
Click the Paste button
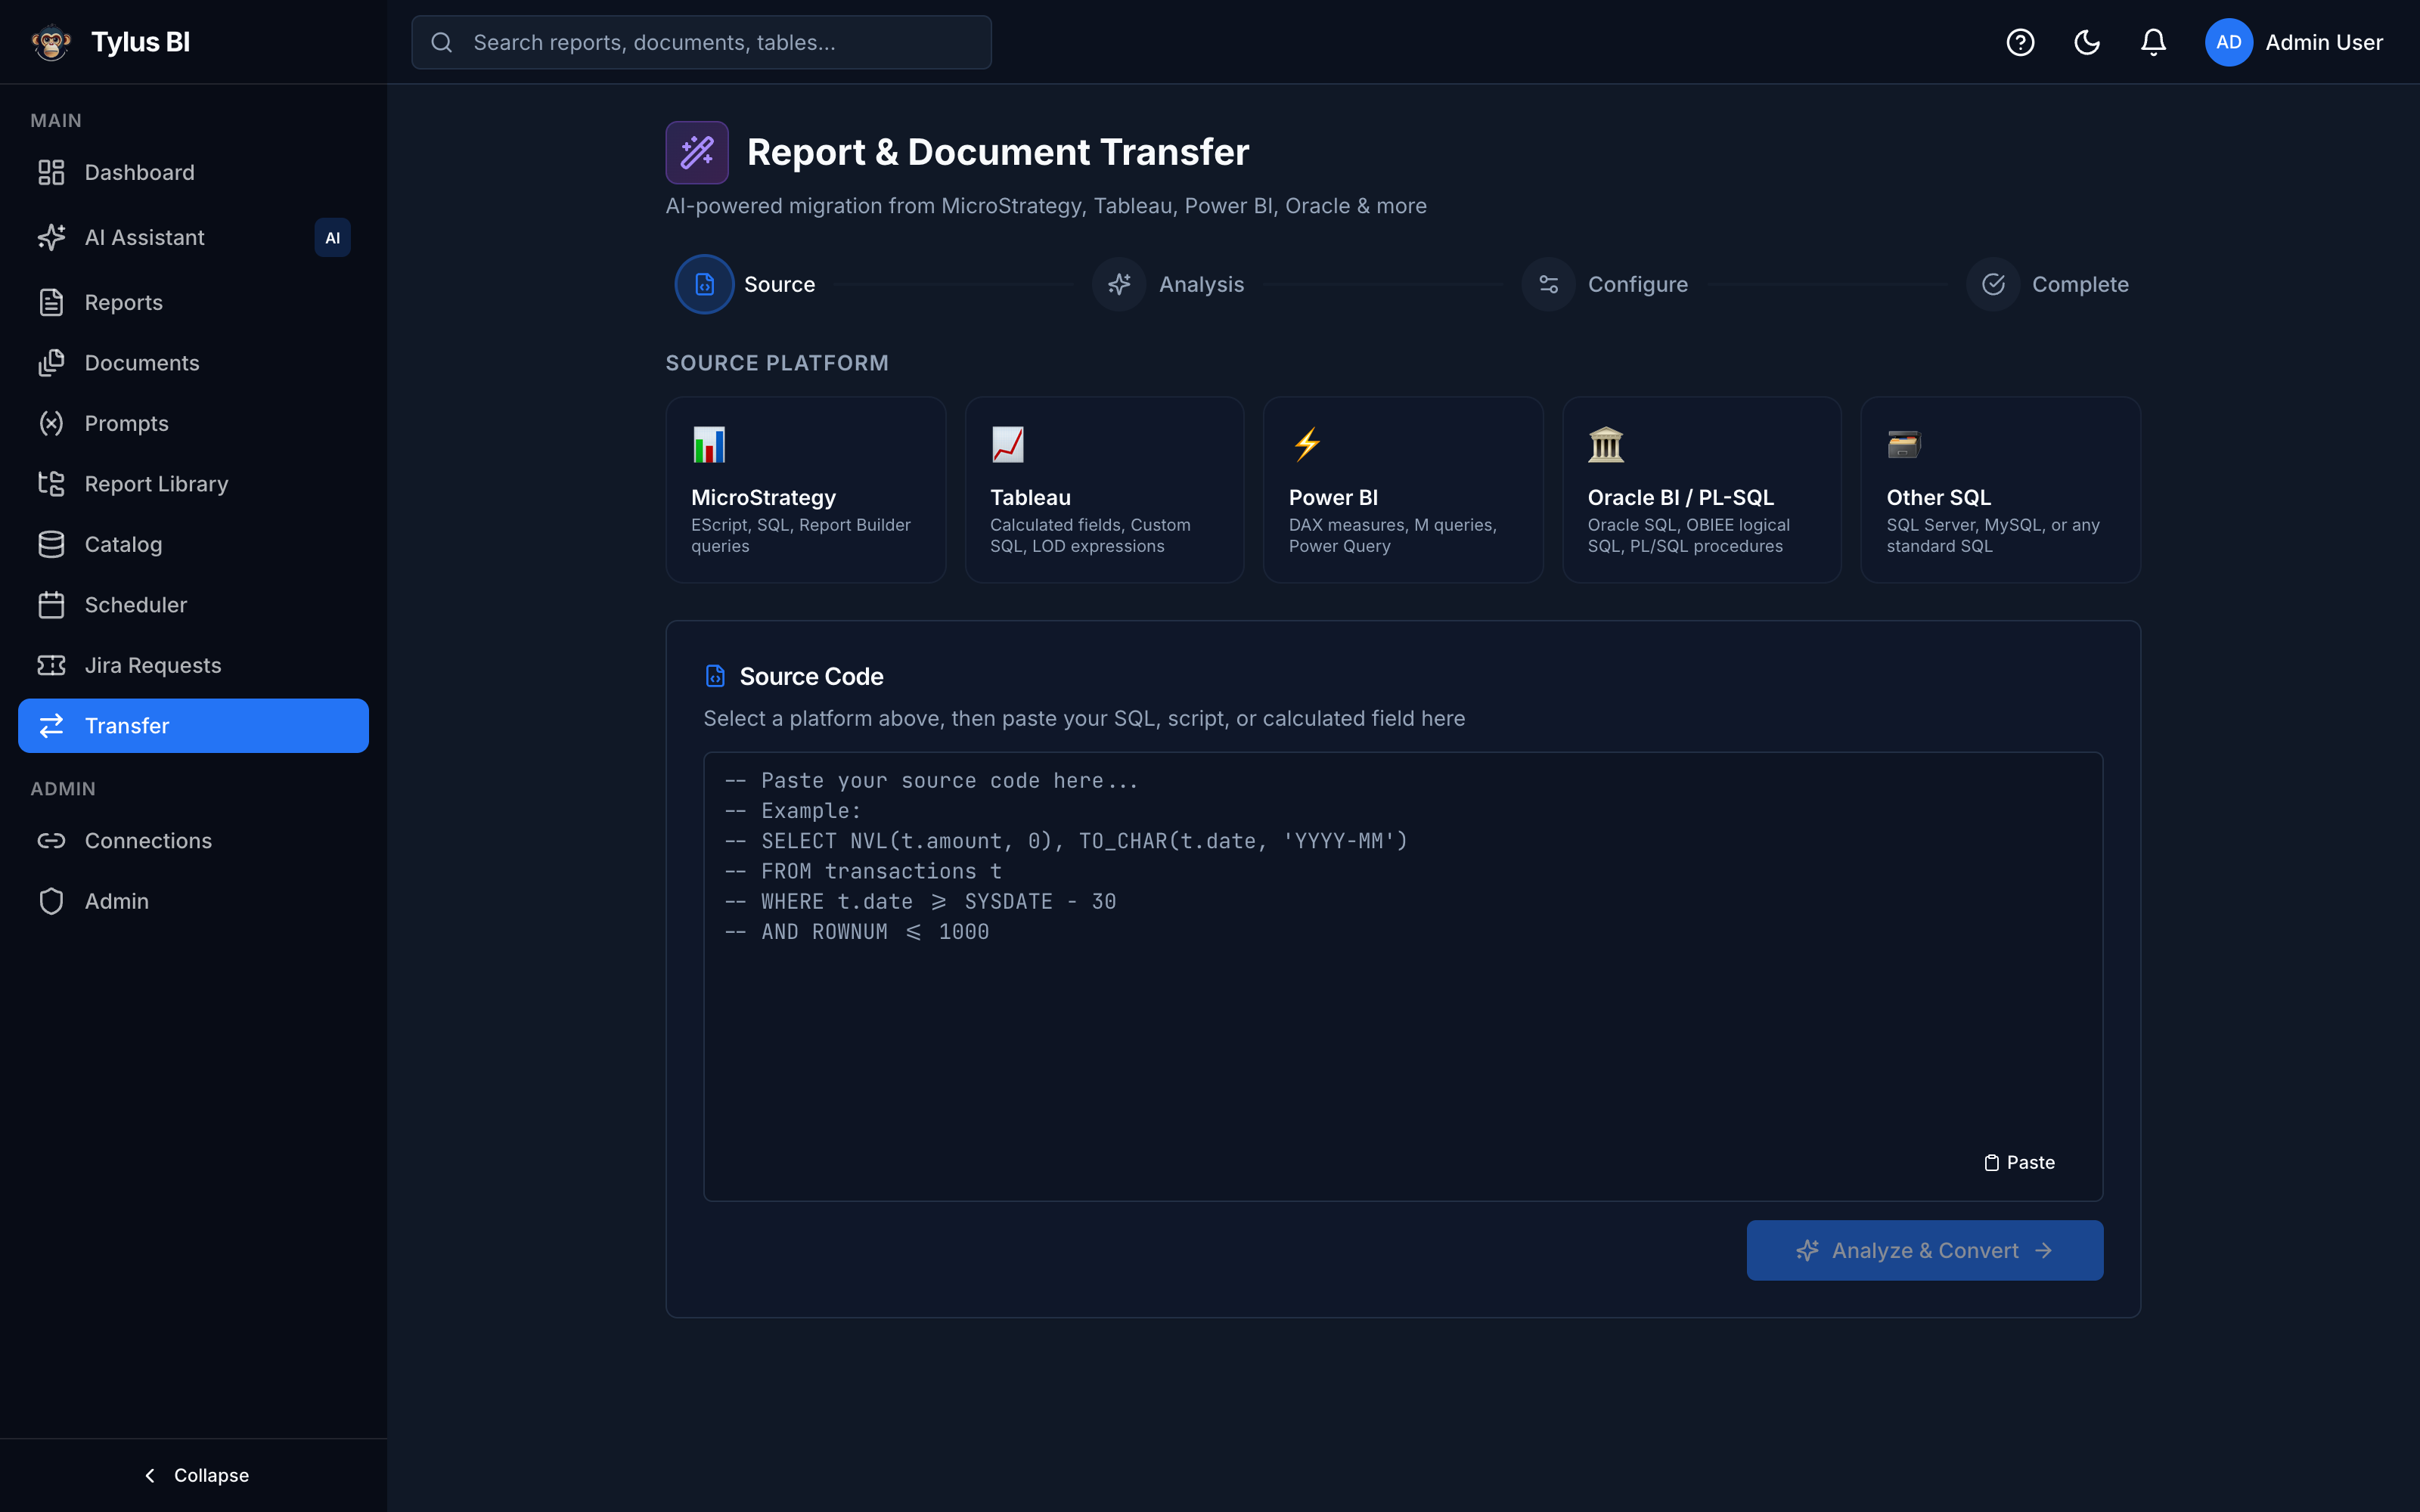2019,1162
